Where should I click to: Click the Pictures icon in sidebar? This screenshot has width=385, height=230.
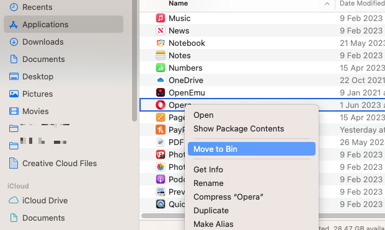coord(14,94)
